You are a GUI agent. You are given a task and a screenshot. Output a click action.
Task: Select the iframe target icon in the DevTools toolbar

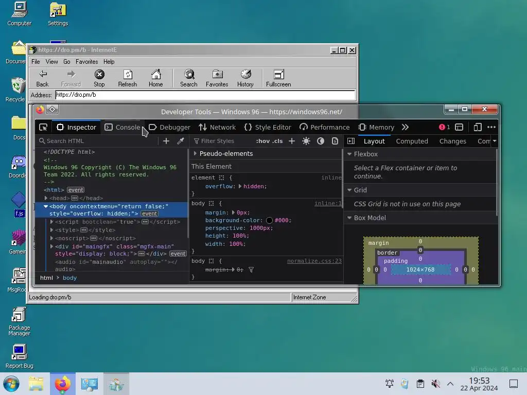459,127
